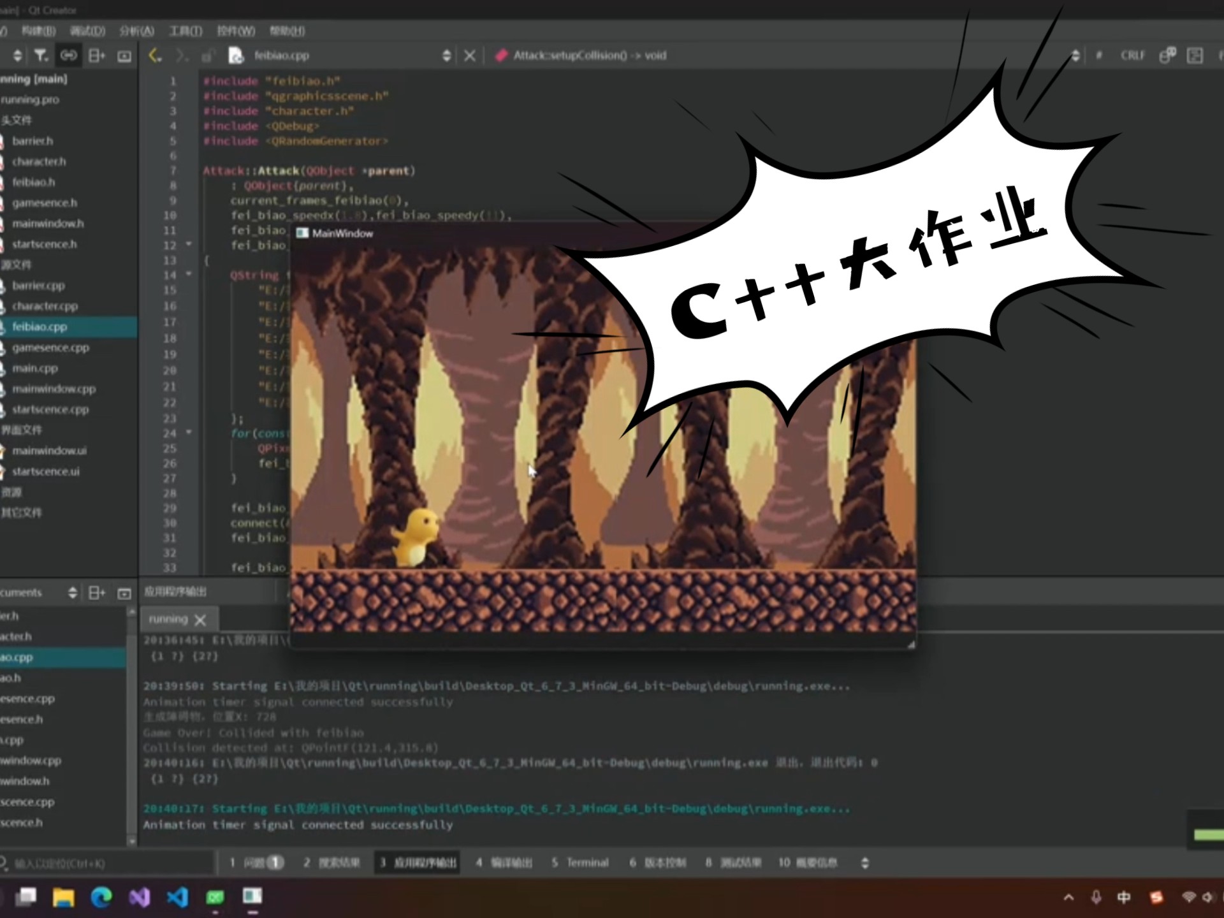The width and height of the screenshot is (1224, 918).
Task: Click the output panes up-down chooser arrows
Action: (865, 863)
